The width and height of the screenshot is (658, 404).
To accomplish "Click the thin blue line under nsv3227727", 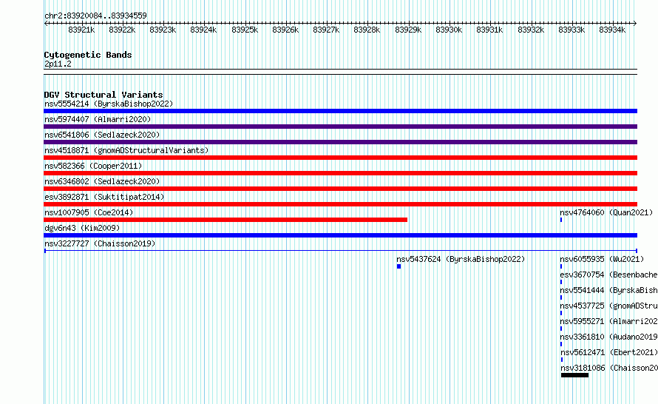I will 340,251.
